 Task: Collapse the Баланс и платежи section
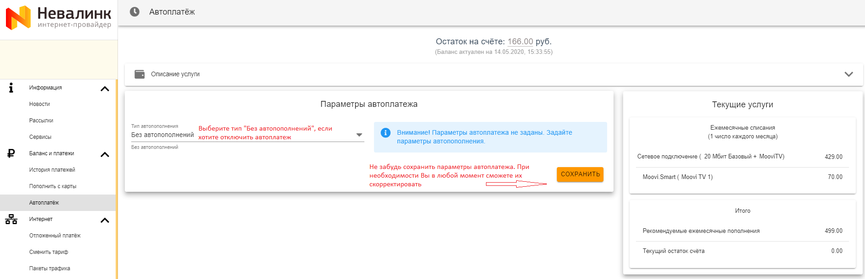click(x=105, y=154)
